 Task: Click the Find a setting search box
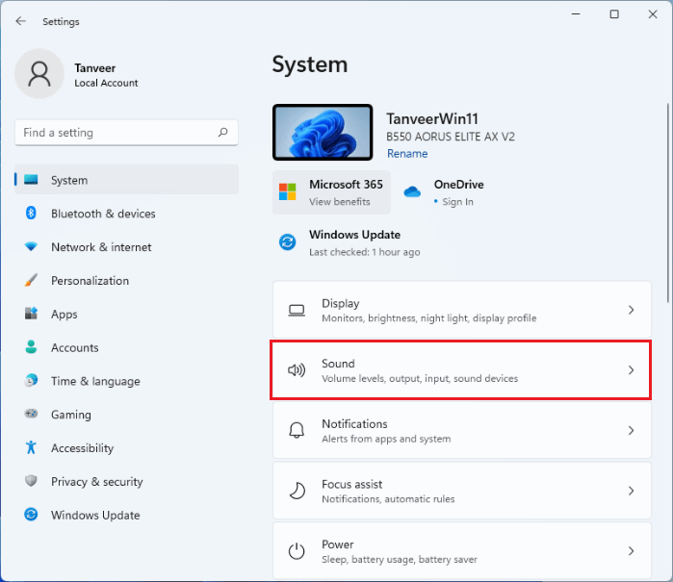[x=127, y=132]
